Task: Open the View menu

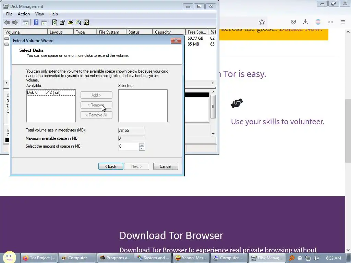Action: pyautogui.click(x=39, y=14)
